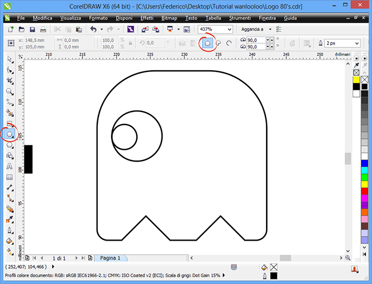
Task: Select the Ellipse tool in toolbox
Action: (x=9, y=134)
